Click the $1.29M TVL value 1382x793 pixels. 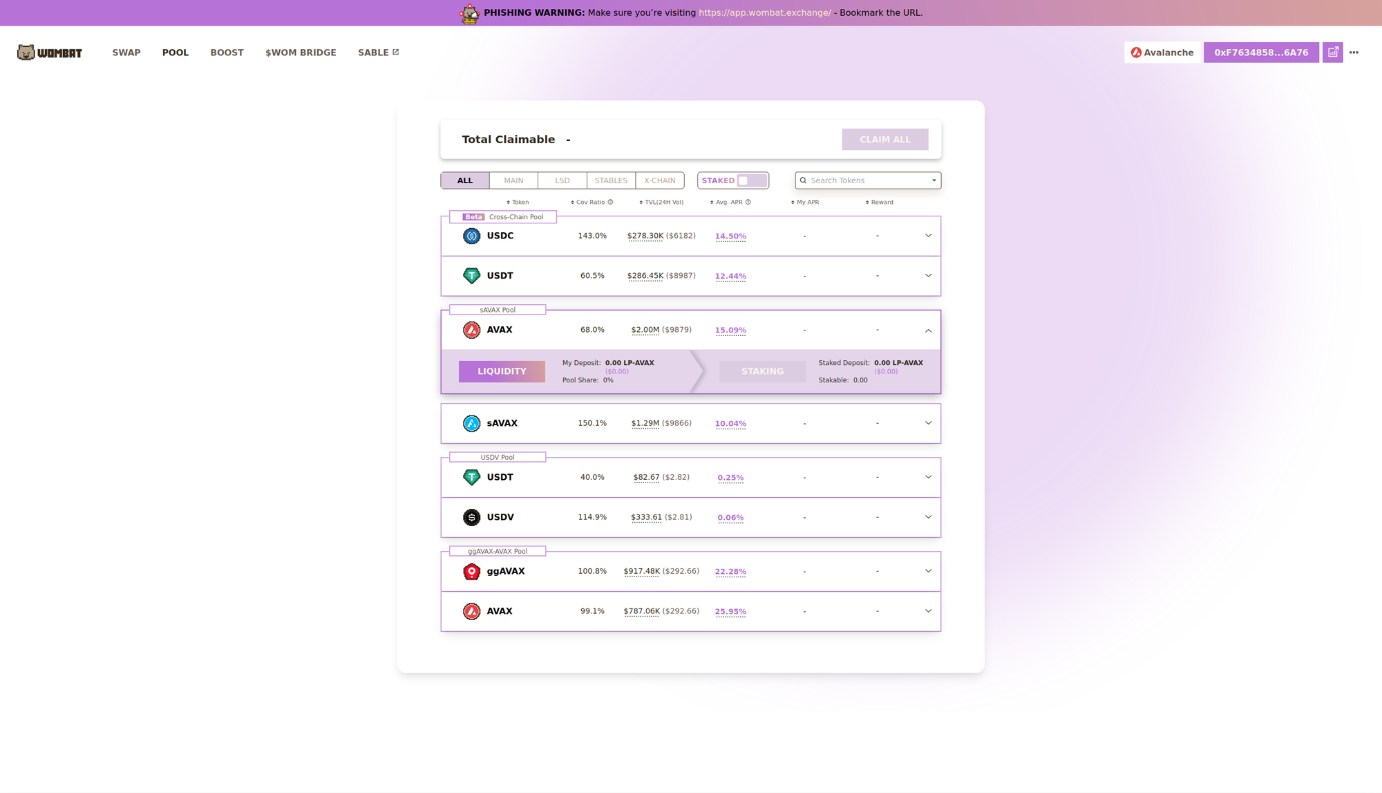pos(645,423)
